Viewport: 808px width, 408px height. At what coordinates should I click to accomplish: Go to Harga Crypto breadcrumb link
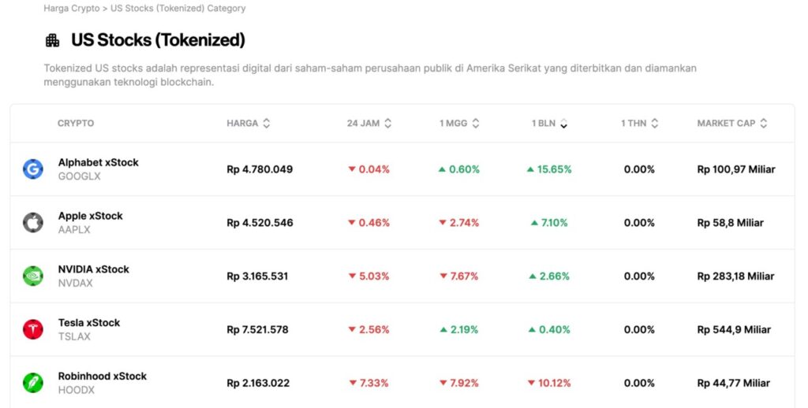pos(73,9)
